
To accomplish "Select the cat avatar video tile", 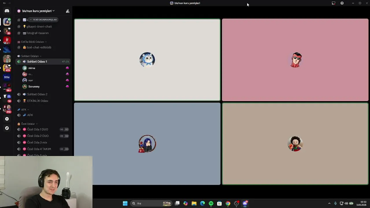I will [x=147, y=60].
